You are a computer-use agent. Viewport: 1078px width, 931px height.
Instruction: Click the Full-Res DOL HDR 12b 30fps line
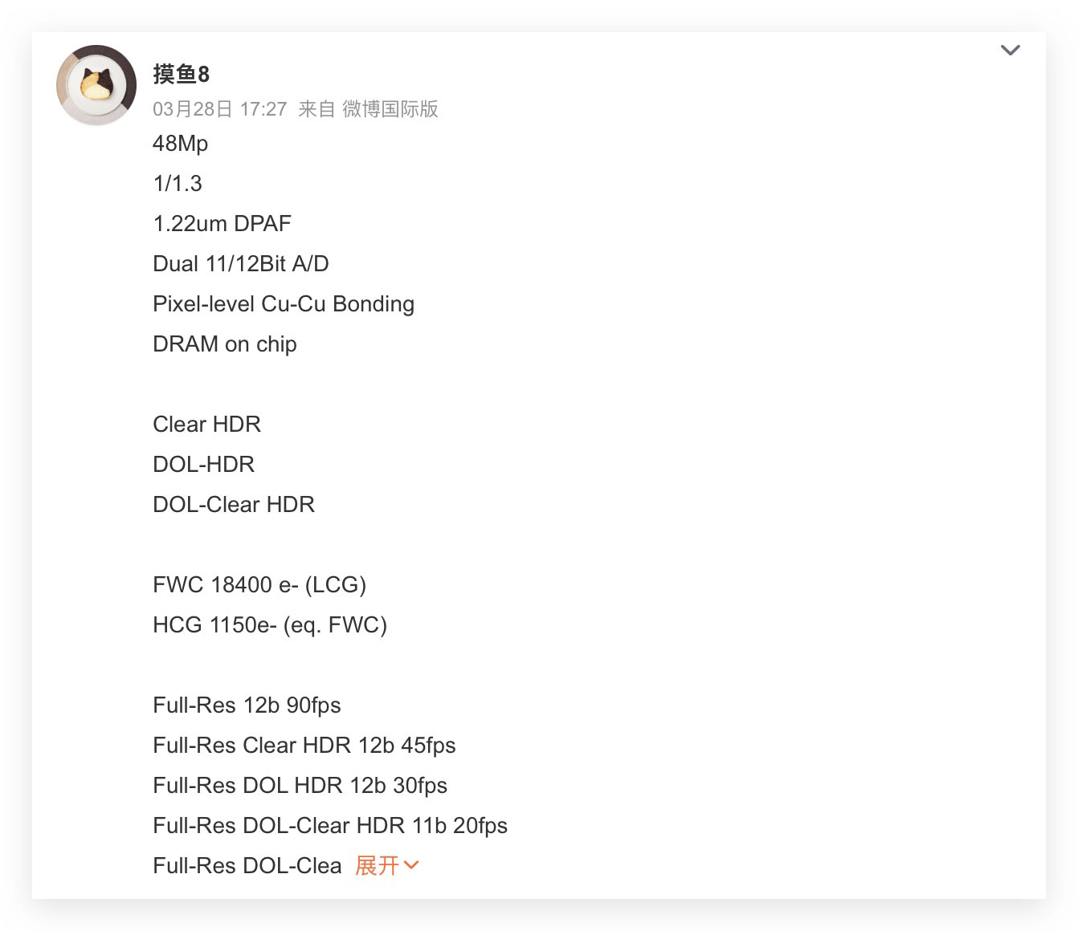[300, 786]
